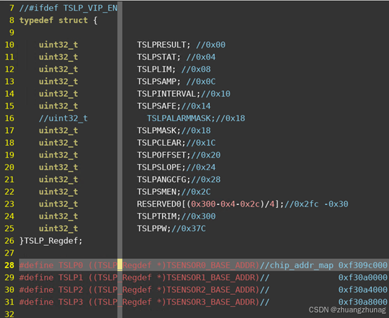Image resolution: width=389 pixels, height=318 pixels.
Task: Click the //0x04 offset comment
Action: pos(201,57)
